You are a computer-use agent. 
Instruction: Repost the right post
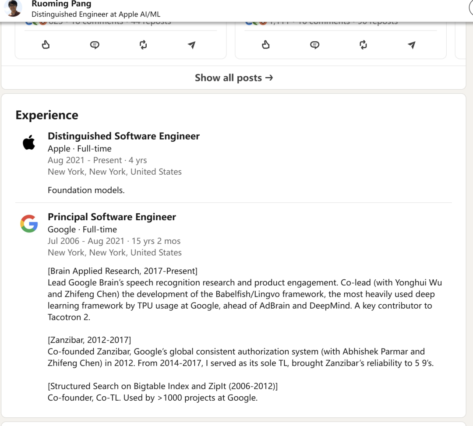363,45
